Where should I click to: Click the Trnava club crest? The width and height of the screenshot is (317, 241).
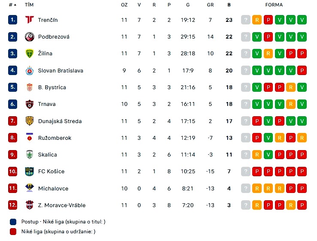[30, 104]
